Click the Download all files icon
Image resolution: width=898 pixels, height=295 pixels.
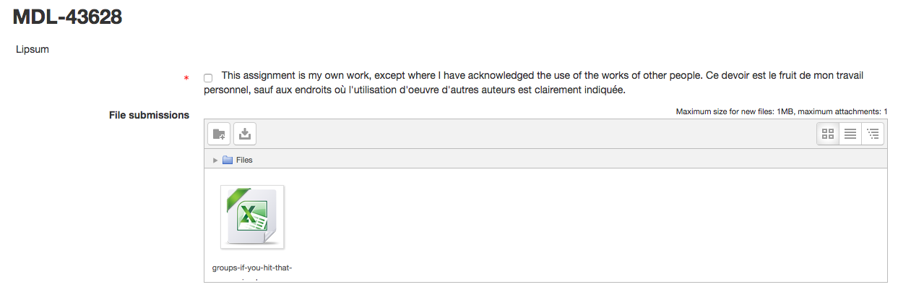(245, 134)
